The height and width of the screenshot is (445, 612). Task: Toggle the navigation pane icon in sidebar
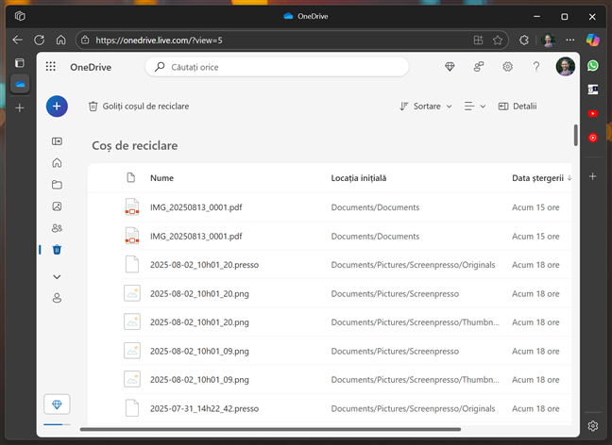point(57,141)
